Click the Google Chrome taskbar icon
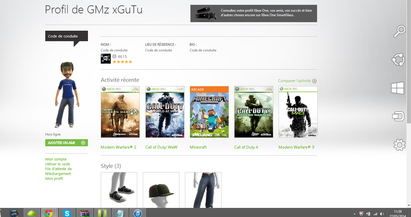The image size is (411, 217). coord(49,213)
